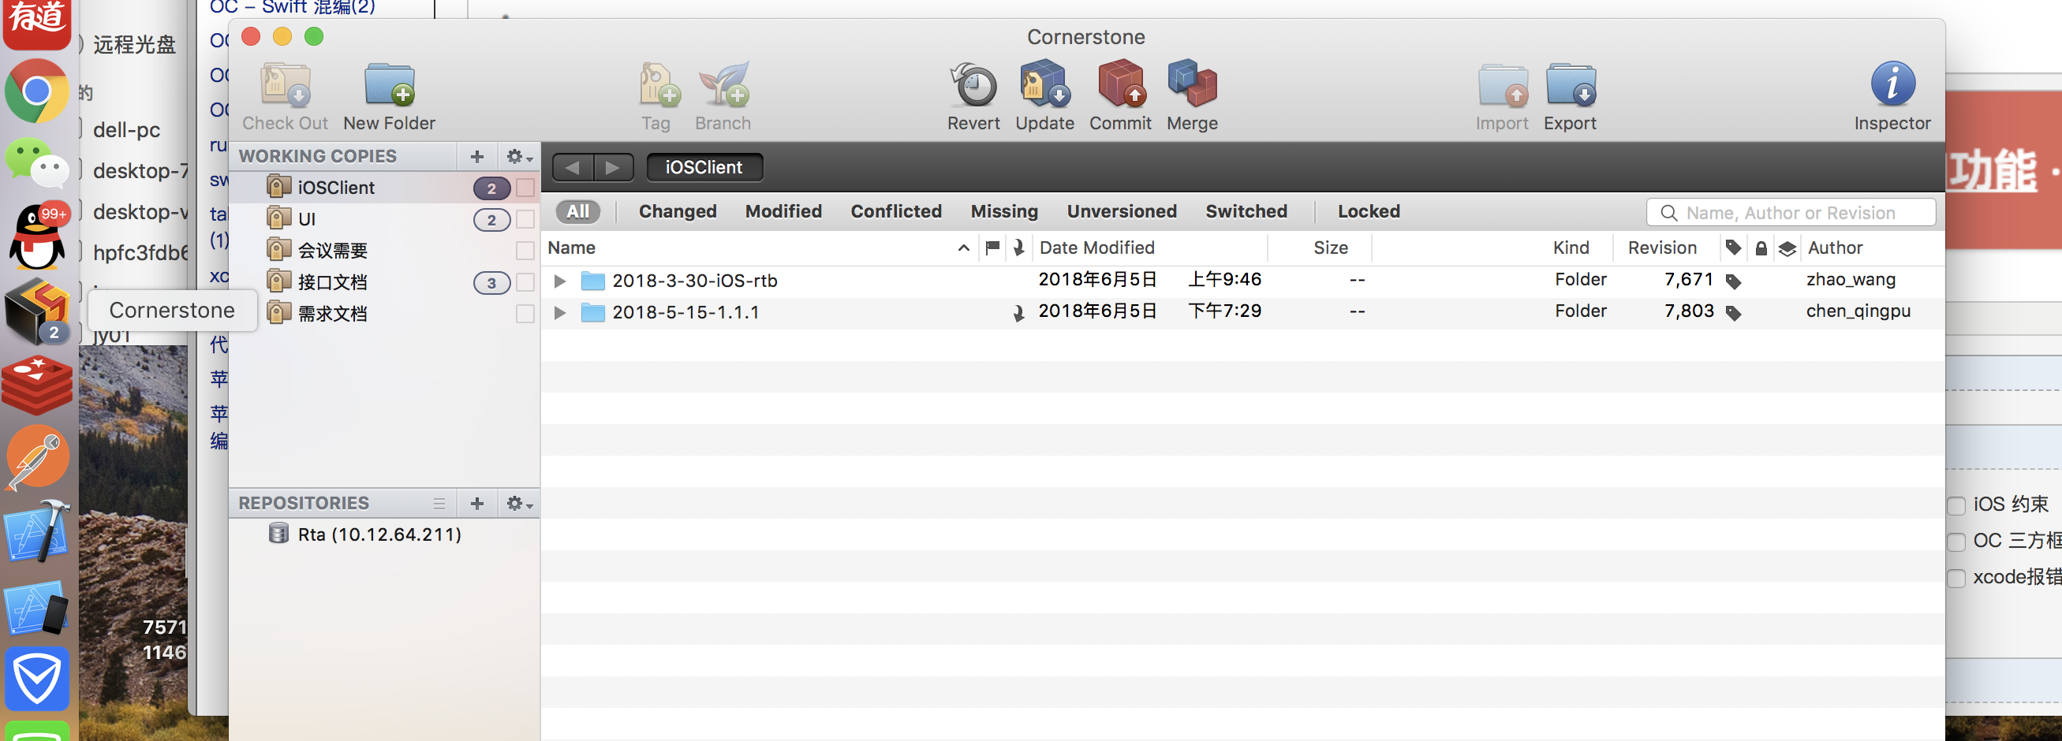Sort by the lock column header icon
Image resolution: width=2062 pixels, height=741 pixels.
tap(1760, 248)
